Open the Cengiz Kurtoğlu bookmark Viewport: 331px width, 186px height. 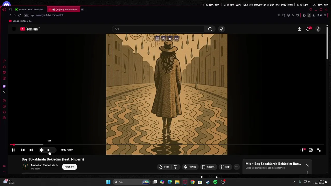20,21
